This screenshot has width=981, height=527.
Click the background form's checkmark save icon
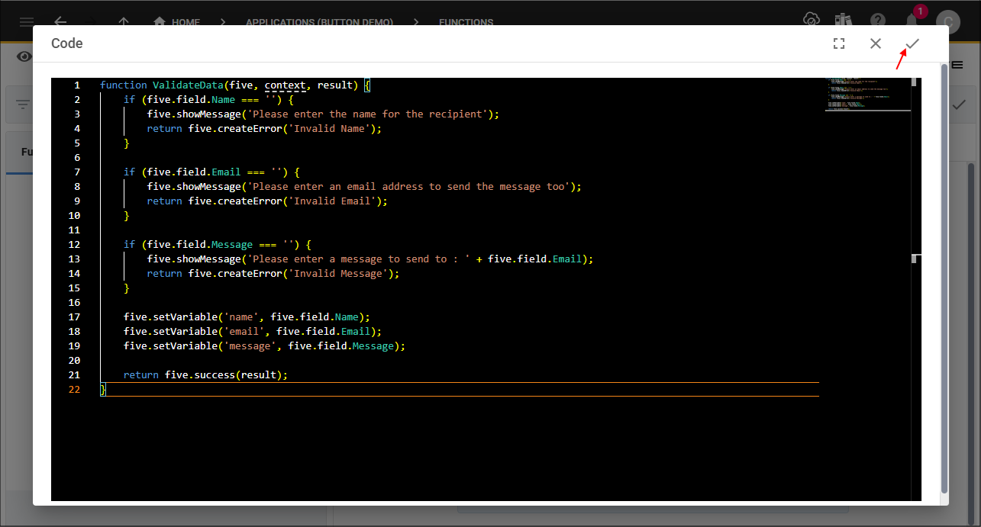point(958,105)
